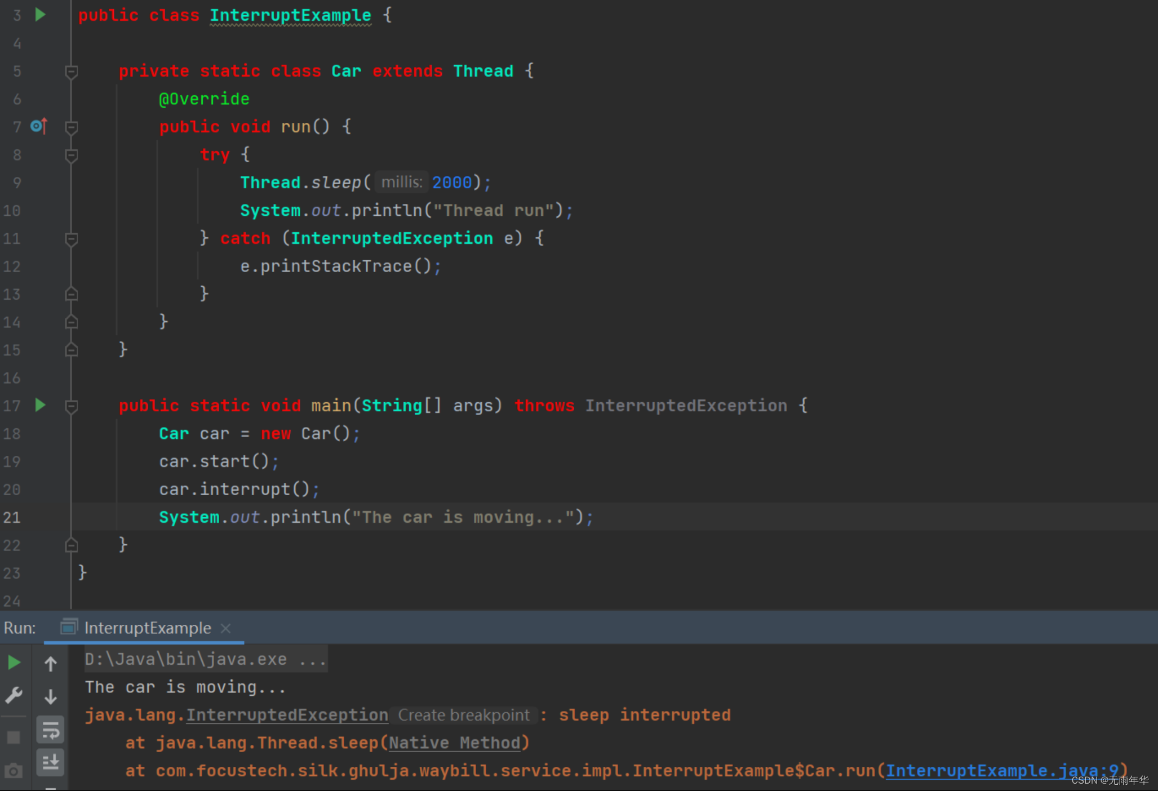Close the InterruptExample run tab
The height and width of the screenshot is (791, 1158).
(x=226, y=628)
